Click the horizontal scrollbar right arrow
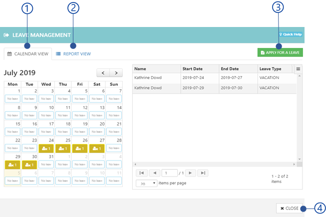The image size is (326, 217). click(x=294, y=164)
